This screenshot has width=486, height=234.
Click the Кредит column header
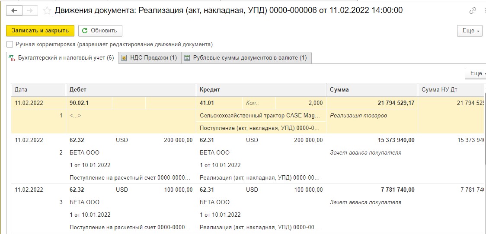261,90
